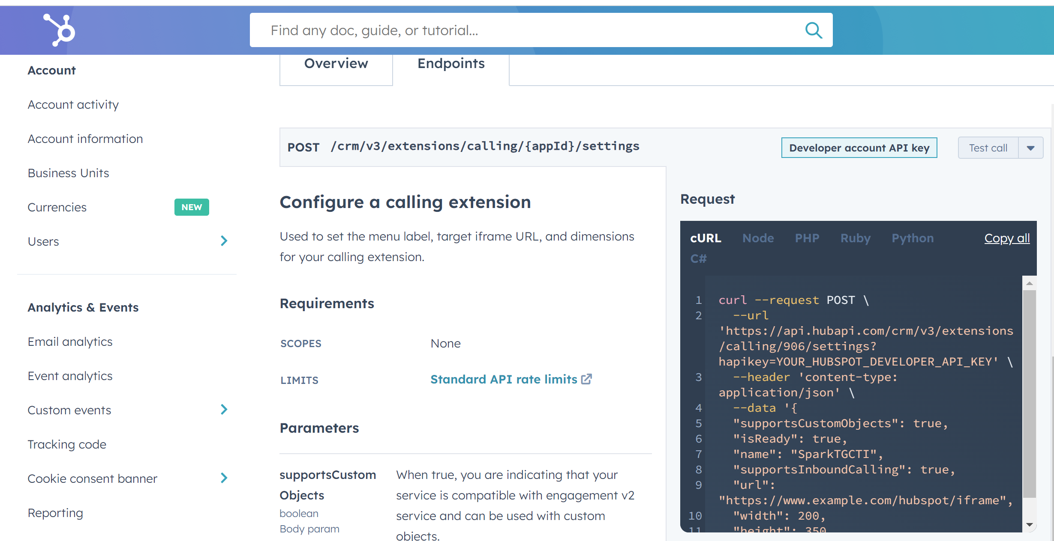Show the Node code sample

click(758, 238)
